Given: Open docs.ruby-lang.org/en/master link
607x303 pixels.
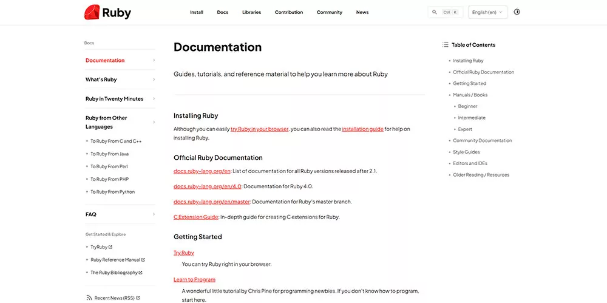Looking at the screenshot, I should coord(212,202).
